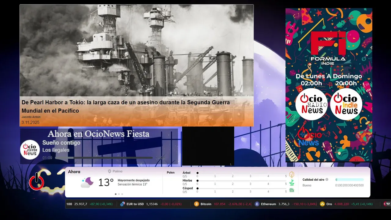Image resolution: width=391 pixels, height=220 pixels.
Task: Click the Bitcoin price 107.854
Action: click(x=219, y=204)
